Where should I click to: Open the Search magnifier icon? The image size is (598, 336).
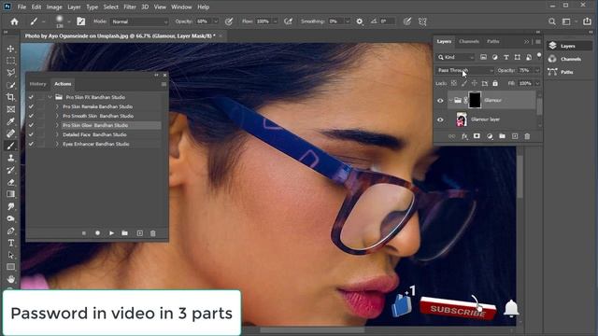[552, 21]
